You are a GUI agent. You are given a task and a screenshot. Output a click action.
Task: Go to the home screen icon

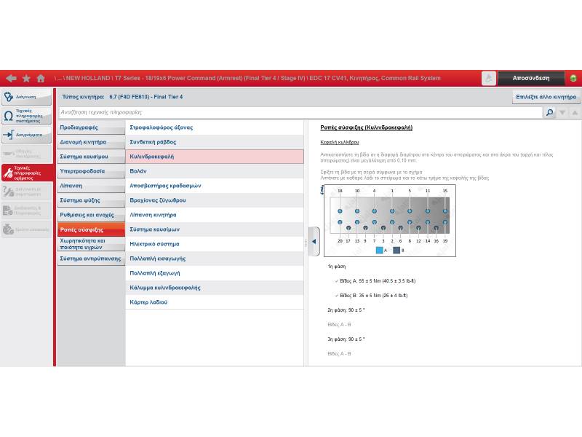(x=41, y=78)
